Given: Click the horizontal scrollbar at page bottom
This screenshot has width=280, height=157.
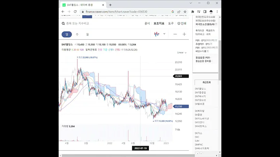Looking at the screenshot, I should point(128,155).
